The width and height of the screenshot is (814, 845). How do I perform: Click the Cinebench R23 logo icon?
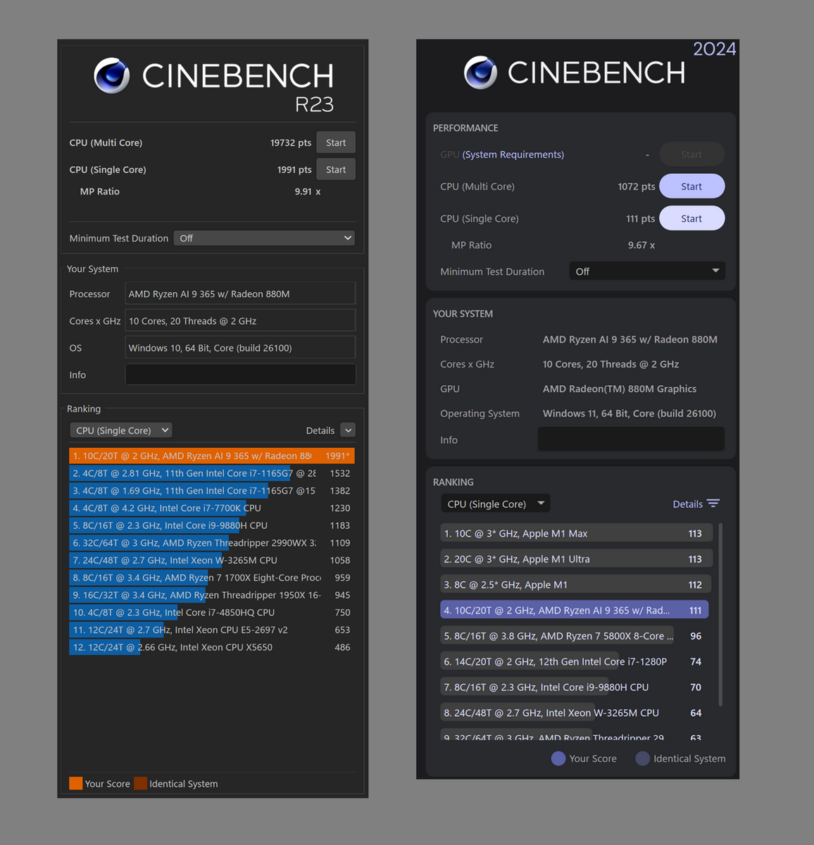pos(112,75)
